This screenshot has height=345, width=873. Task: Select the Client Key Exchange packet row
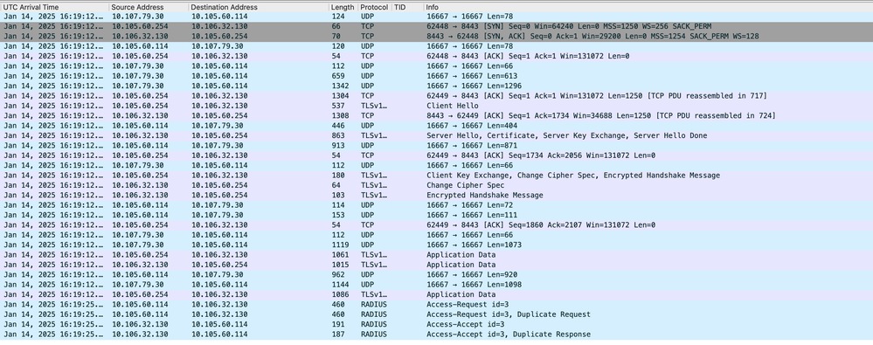tap(437, 176)
